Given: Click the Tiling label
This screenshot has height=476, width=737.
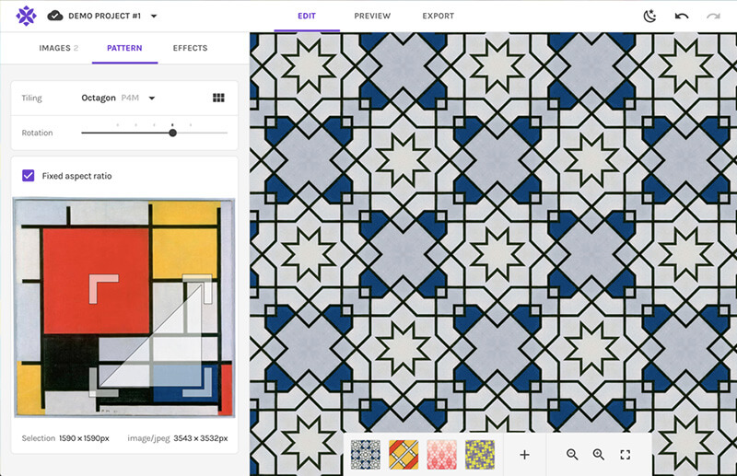Looking at the screenshot, I should [31, 98].
